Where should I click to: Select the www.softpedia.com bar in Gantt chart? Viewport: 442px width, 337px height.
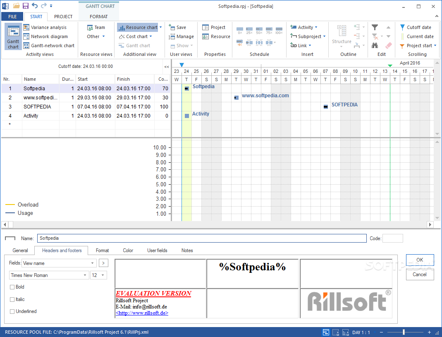click(237, 98)
